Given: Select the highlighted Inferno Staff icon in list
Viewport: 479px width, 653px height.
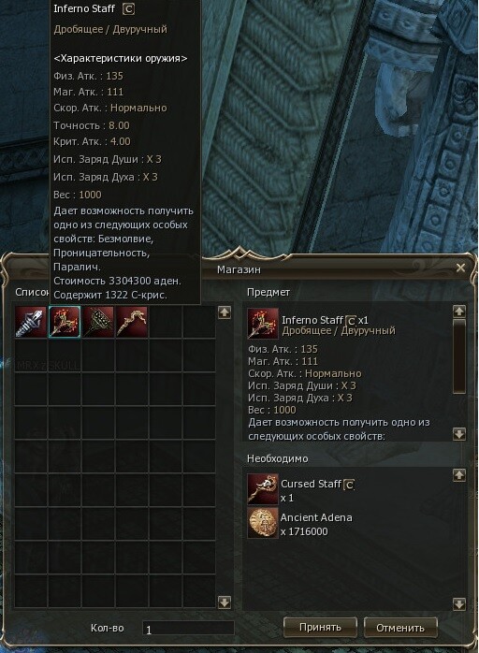Looking at the screenshot, I should point(65,322).
